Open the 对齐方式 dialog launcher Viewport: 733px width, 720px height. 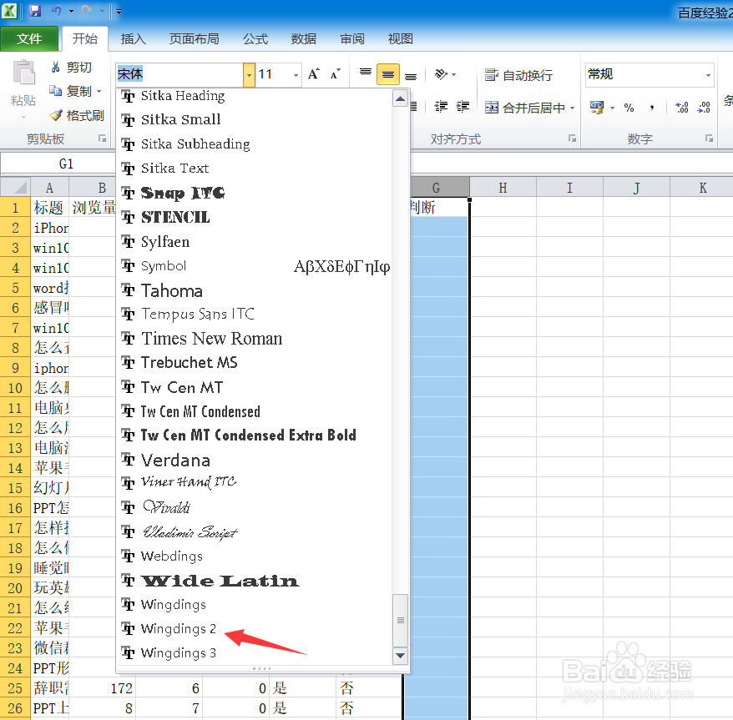tap(572, 138)
